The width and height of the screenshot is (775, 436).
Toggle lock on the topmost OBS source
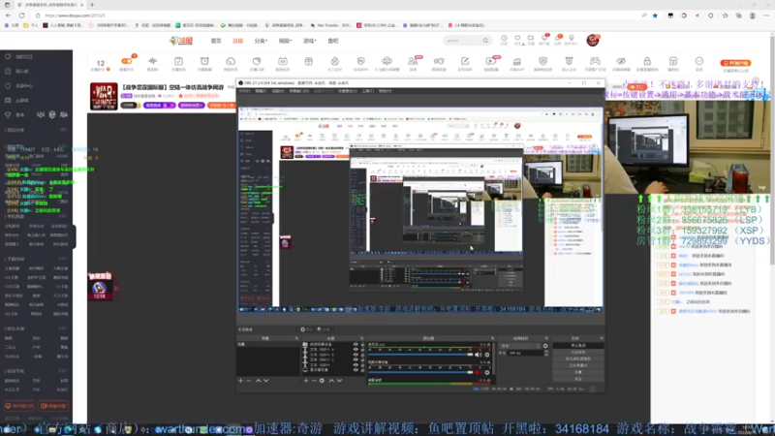pos(362,344)
